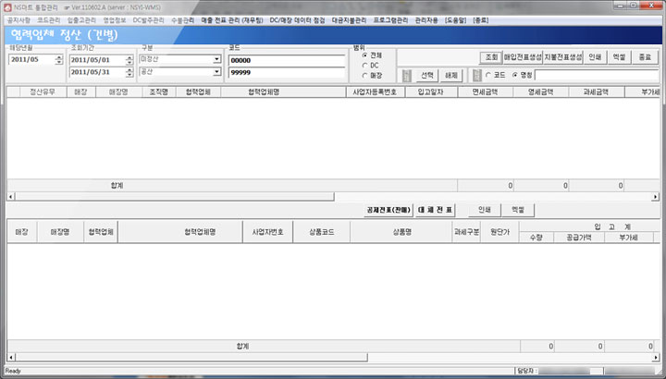Click the grey icon left of 코드 radio

coord(477,76)
